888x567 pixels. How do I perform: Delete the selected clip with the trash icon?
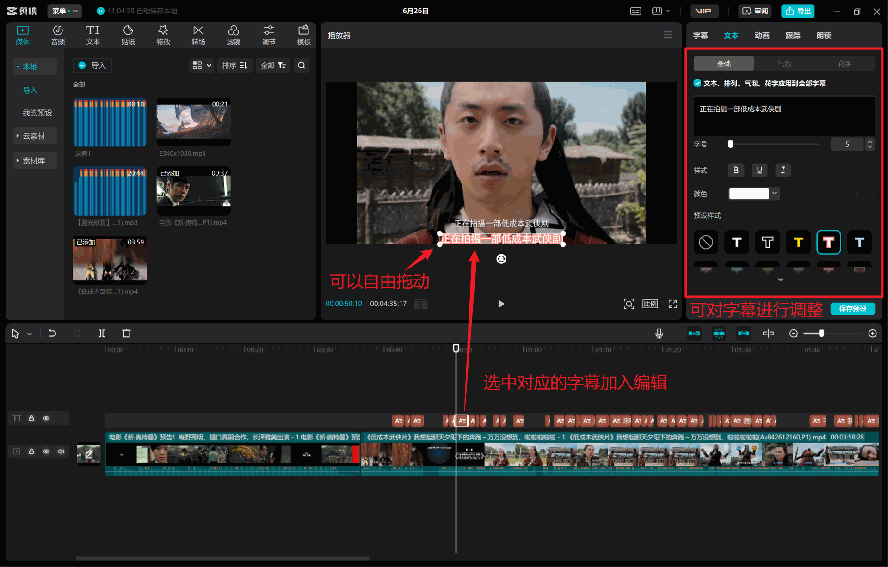click(x=126, y=334)
